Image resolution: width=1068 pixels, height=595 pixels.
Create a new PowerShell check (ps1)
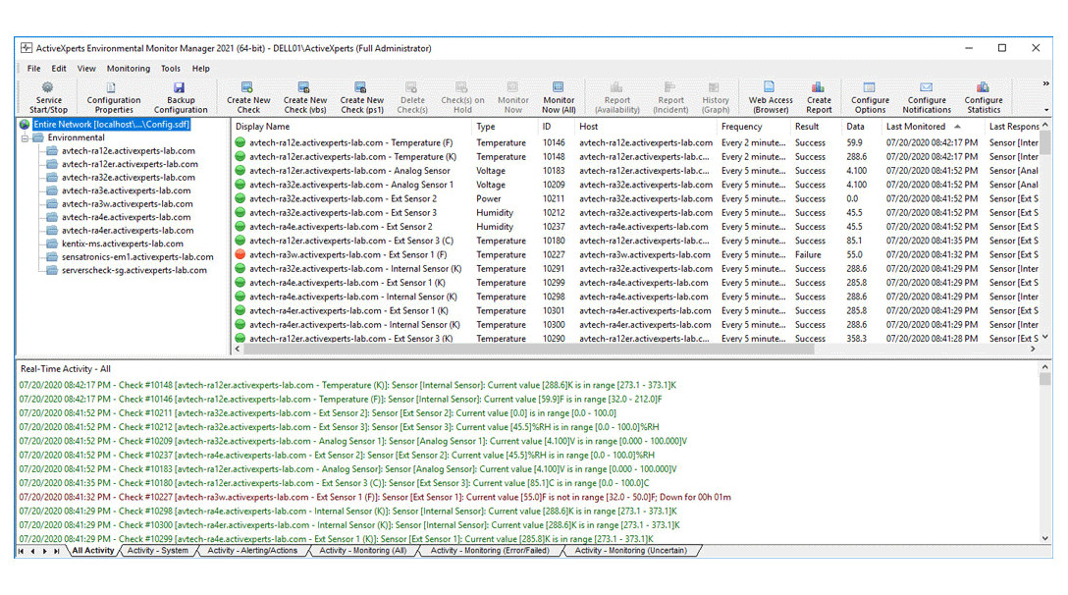(x=361, y=97)
